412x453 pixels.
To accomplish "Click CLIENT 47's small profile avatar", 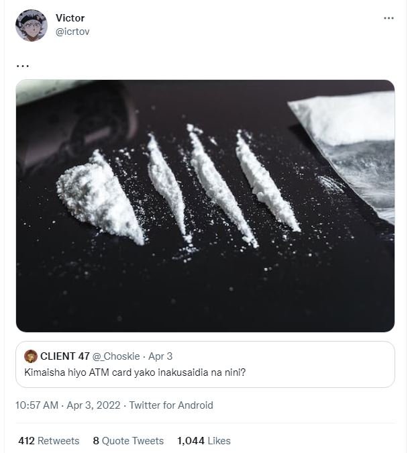I will click(30, 356).
